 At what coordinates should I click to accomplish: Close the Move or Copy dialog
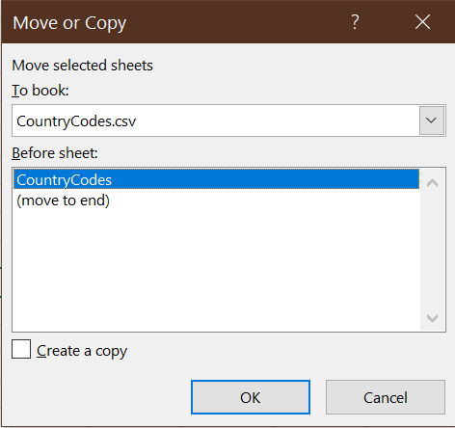422,22
